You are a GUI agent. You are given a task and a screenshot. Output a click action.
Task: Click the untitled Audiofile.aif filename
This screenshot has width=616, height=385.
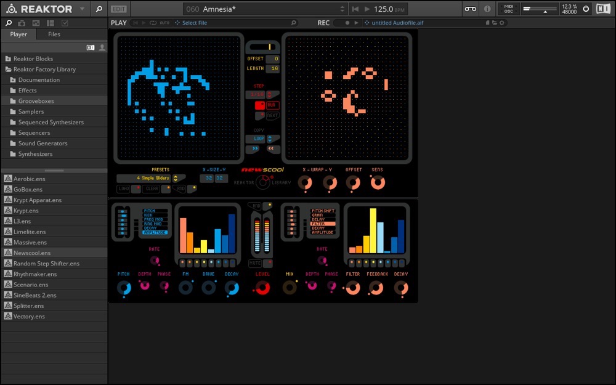coord(397,23)
